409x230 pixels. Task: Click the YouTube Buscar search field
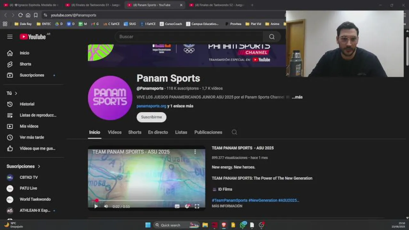coord(189,37)
